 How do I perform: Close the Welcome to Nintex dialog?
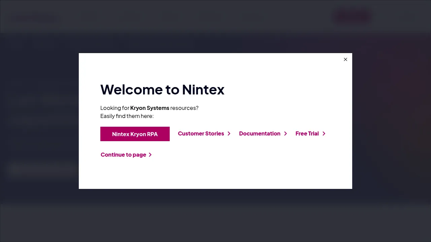(345, 59)
